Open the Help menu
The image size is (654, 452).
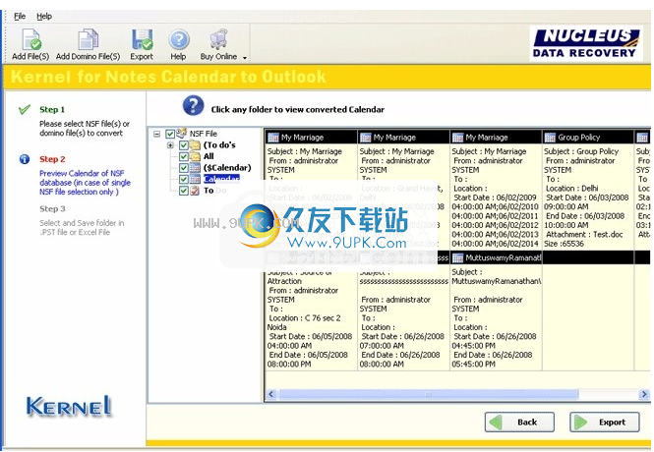(44, 17)
